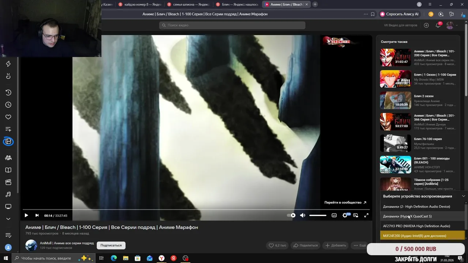
Task: Close the Аниме | Блич tab
Action: click(306, 4)
